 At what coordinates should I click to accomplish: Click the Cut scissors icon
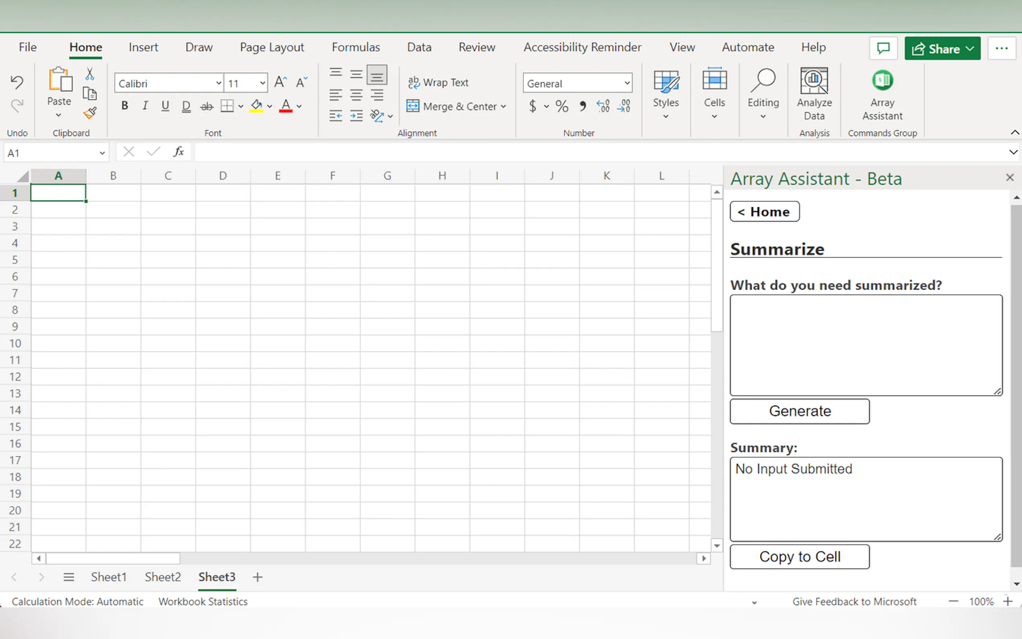click(90, 74)
